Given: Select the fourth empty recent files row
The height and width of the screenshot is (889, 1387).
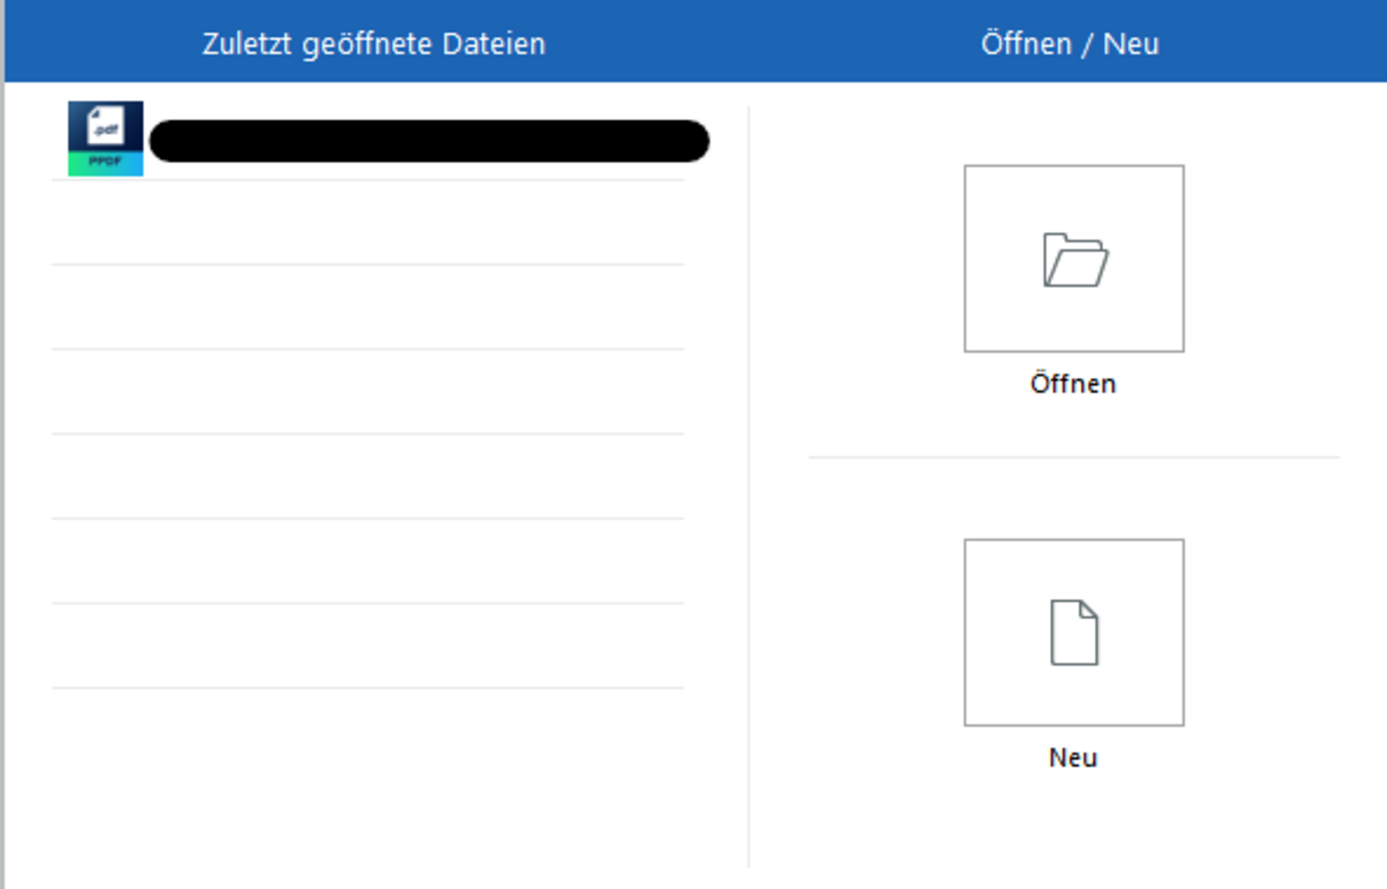Looking at the screenshot, I should tap(368, 391).
